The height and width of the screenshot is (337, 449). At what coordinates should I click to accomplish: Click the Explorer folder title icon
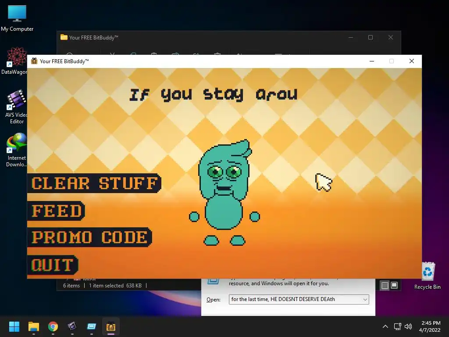point(64,37)
